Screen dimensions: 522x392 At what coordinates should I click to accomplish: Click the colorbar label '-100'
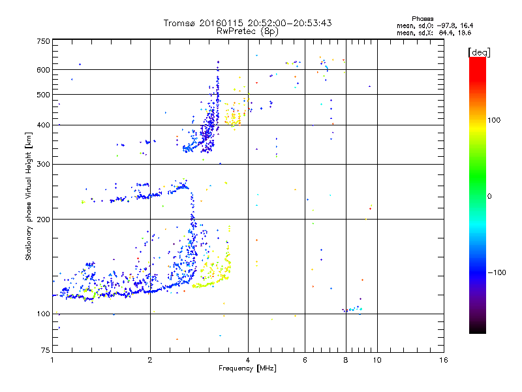(497, 272)
